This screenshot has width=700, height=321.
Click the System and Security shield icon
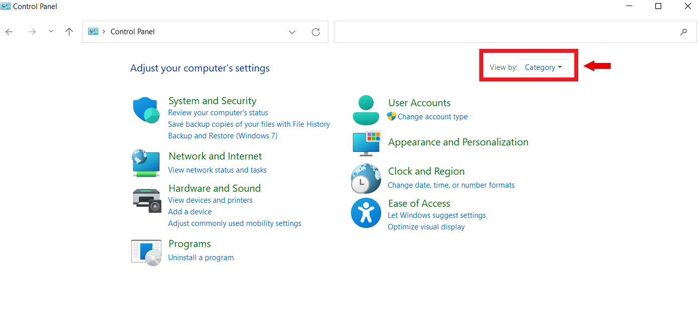[x=146, y=110]
